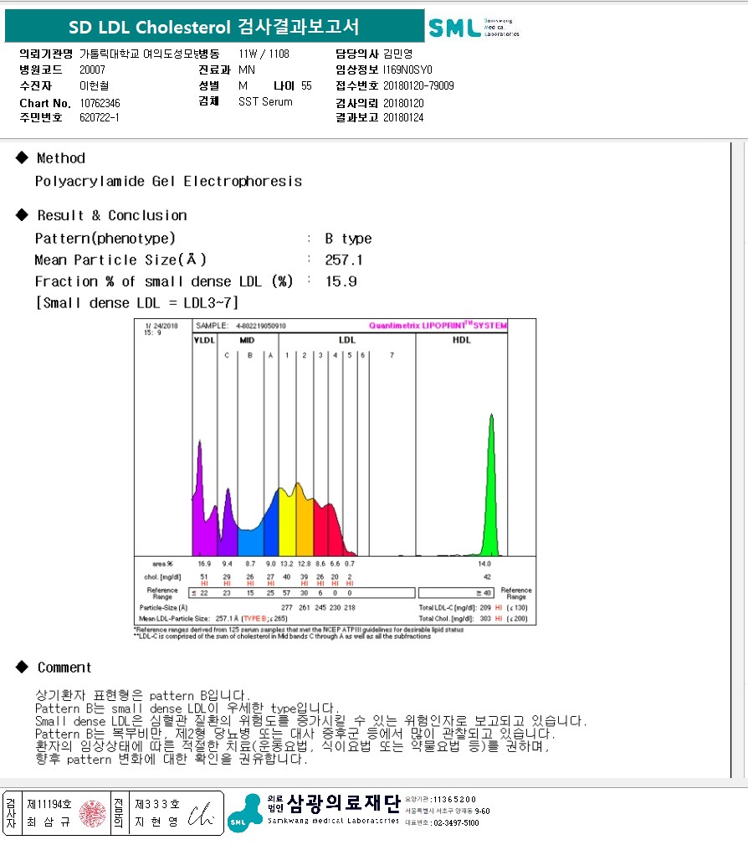The image size is (748, 845).
Task: Click the LDL1 area value '13.2'
Action: coord(286,564)
